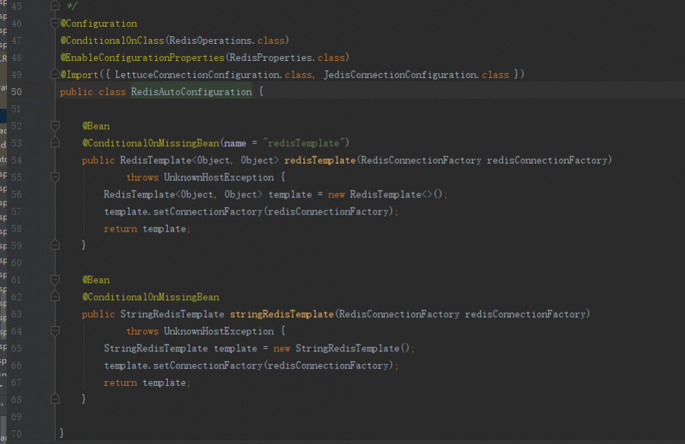Click the "redisTemplate" string literal
Screen dimensions: 685x444
(303, 143)
